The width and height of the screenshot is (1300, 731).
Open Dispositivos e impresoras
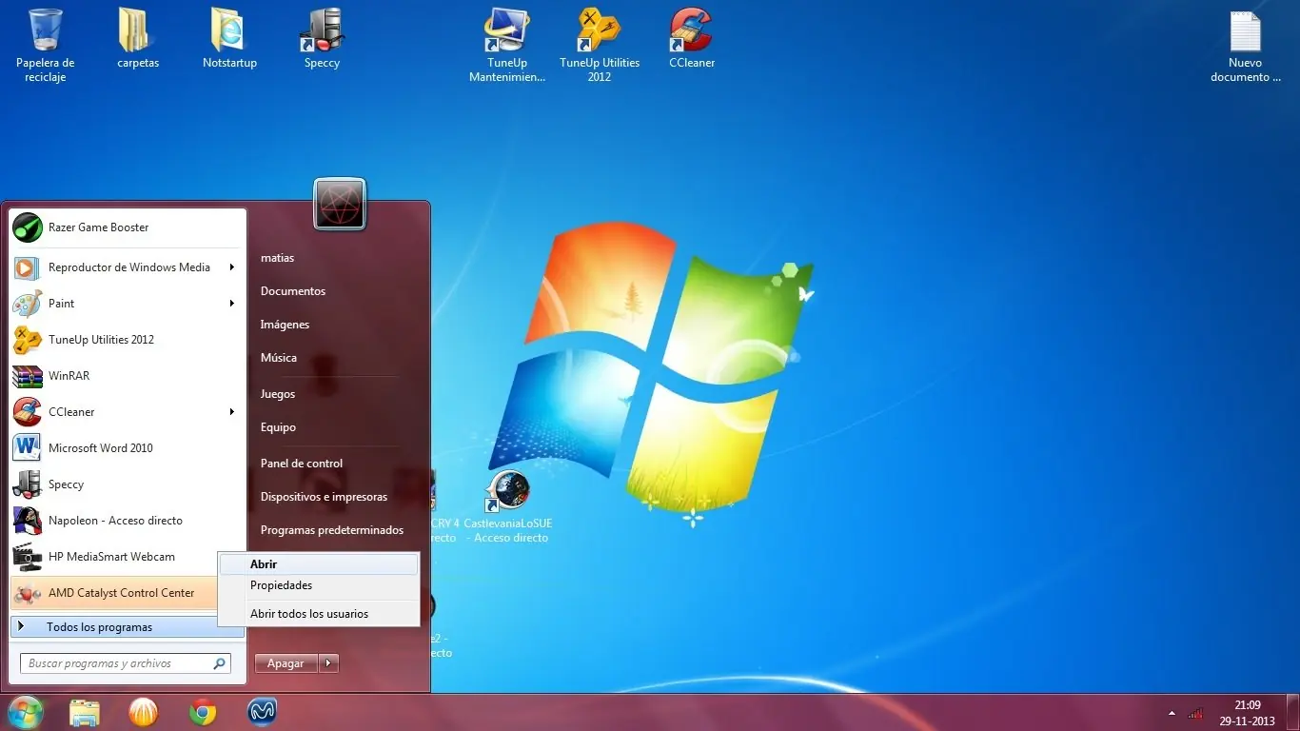[x=324, y=497]
